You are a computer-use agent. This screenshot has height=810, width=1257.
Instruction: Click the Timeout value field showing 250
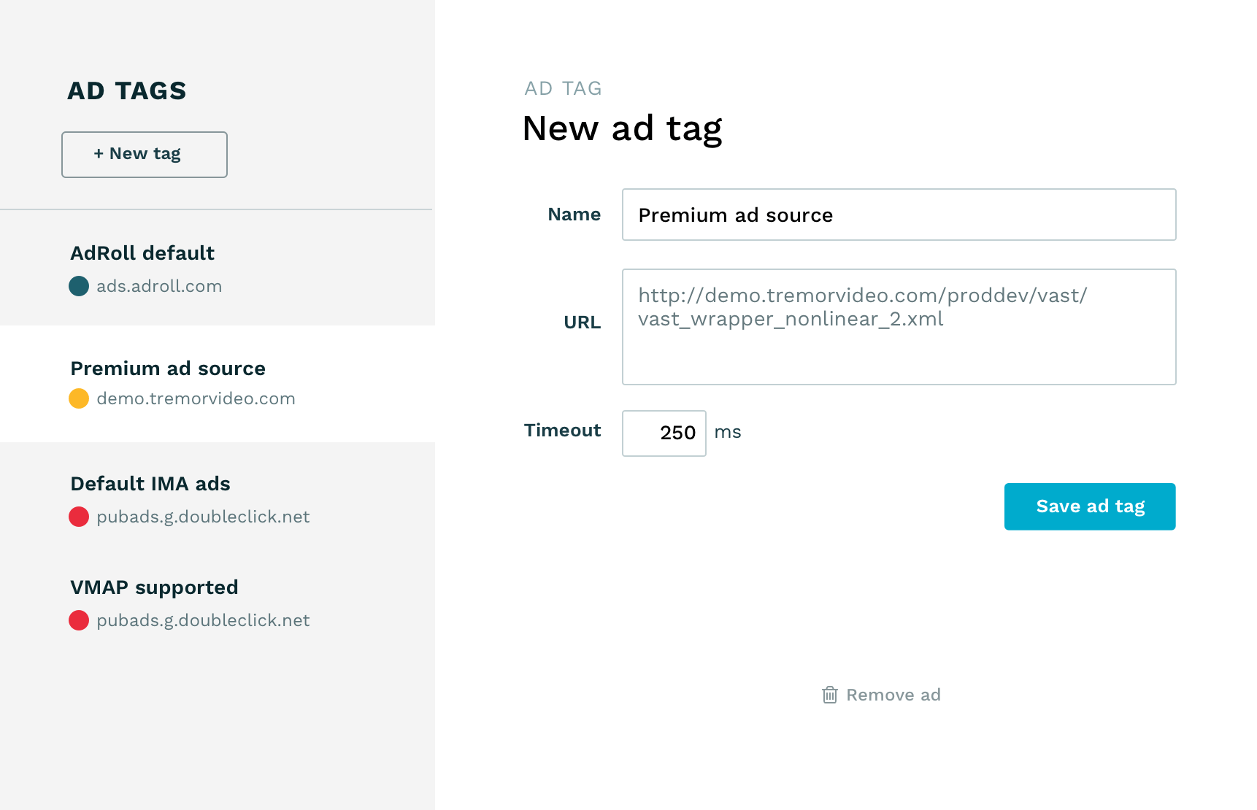click(x=664, y=433)
